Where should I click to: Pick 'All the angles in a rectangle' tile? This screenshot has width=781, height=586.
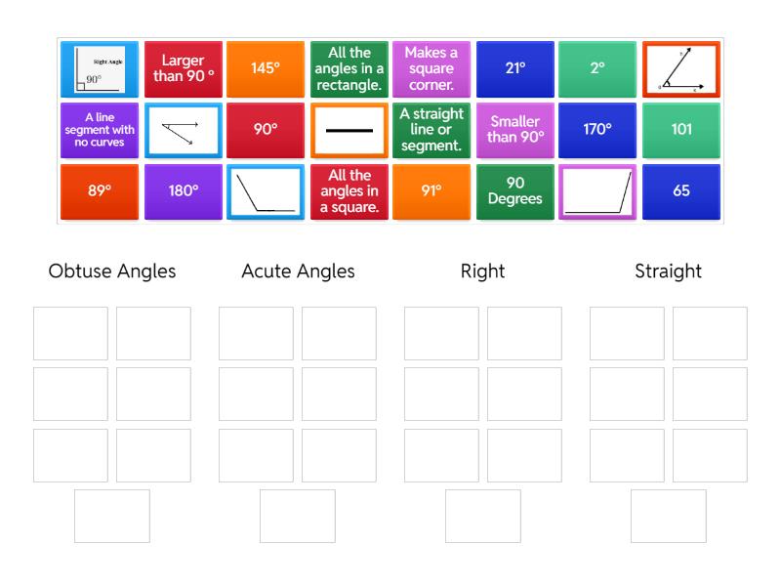tap(349, 68)
